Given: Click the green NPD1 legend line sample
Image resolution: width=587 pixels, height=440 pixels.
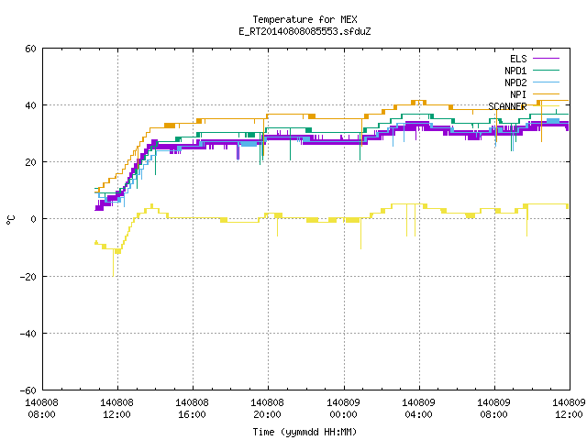Looking at the screenshot, I should (546, 70).
